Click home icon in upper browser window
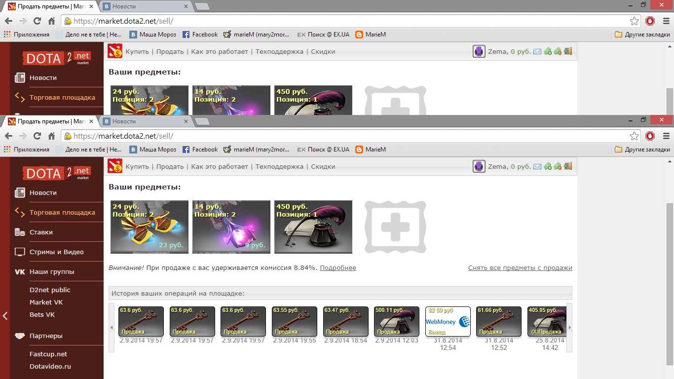The image size is (674, 379). pyautogui.click(x=51, y=21)
